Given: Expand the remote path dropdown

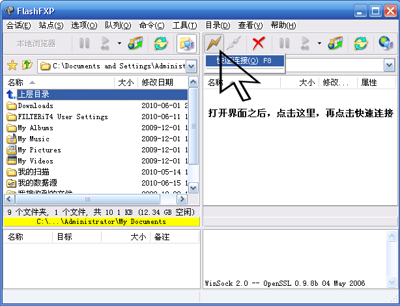Looking at the screenshot, I should (x=389, y=65).
